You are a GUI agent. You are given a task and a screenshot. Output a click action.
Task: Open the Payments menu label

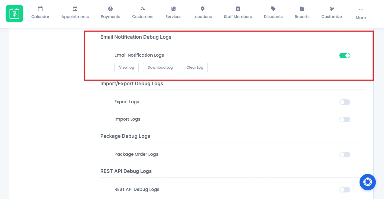[110, 17]
